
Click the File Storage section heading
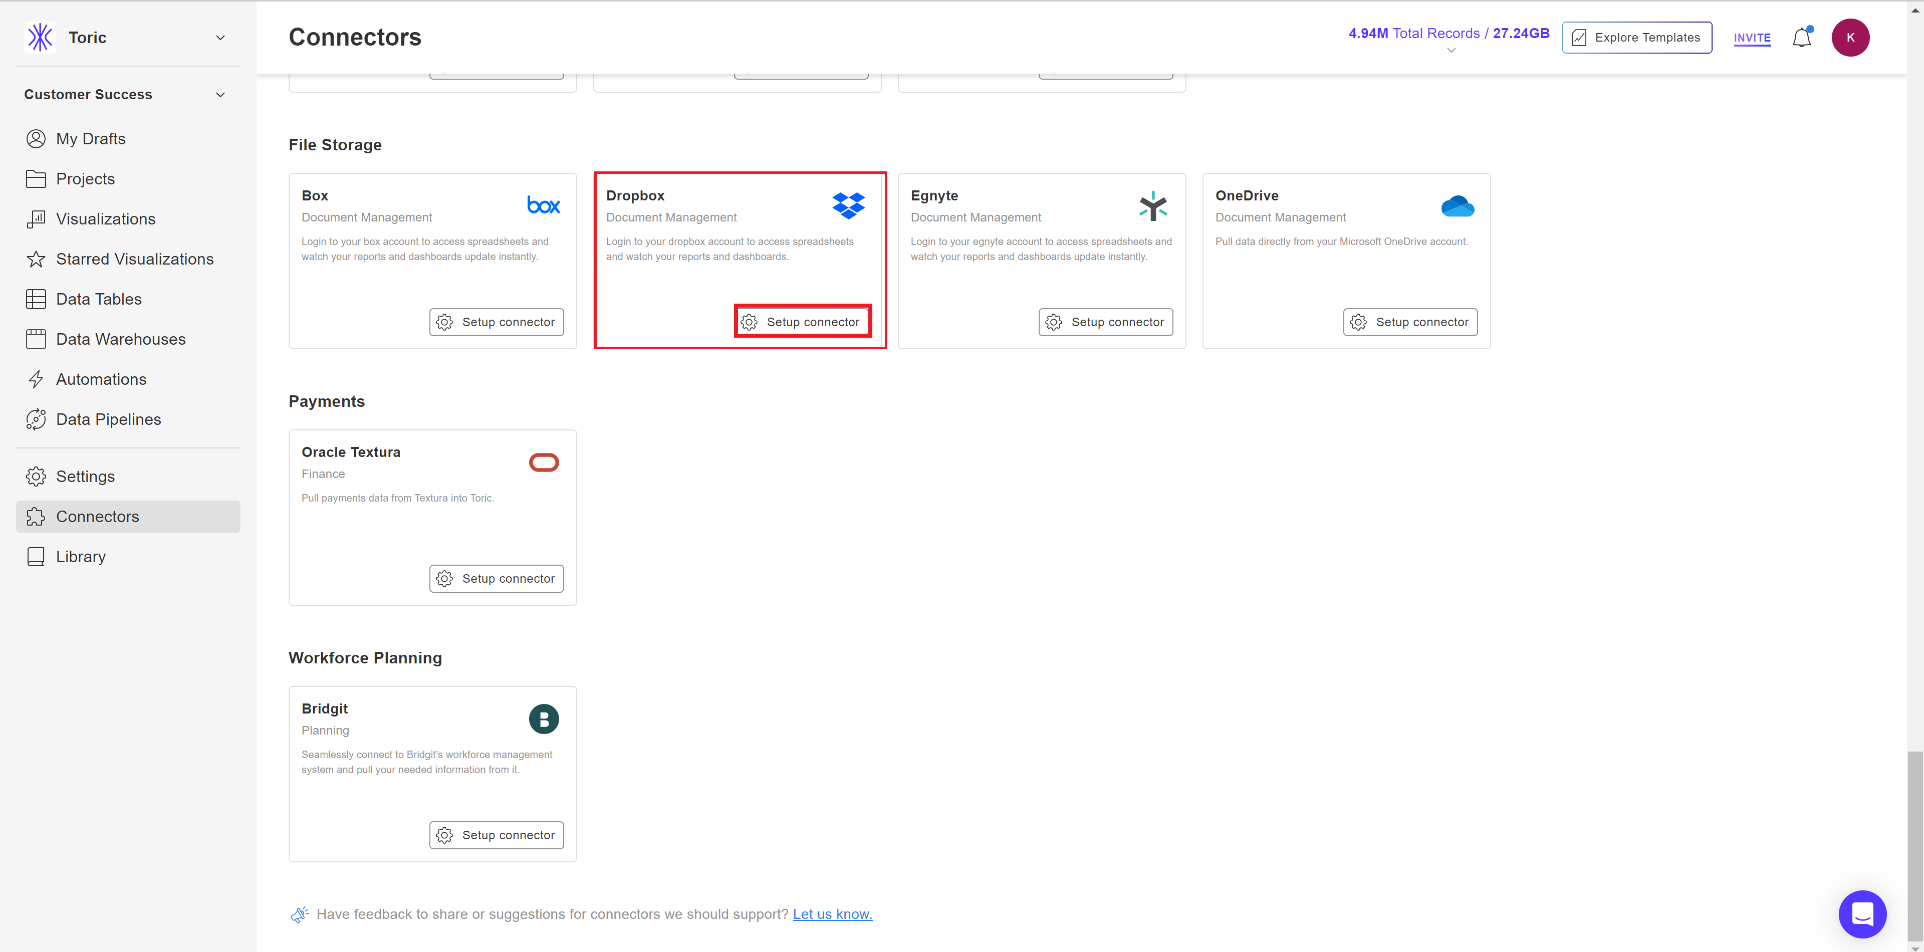pyautogui.click(x=335, y=145)
